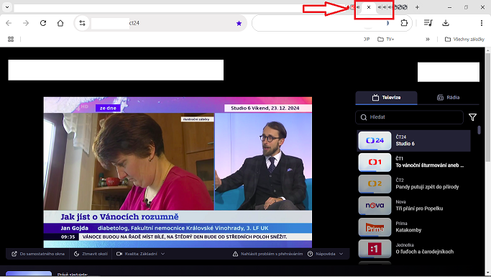Open the apps grid icon in bookmarks bar

11,39
